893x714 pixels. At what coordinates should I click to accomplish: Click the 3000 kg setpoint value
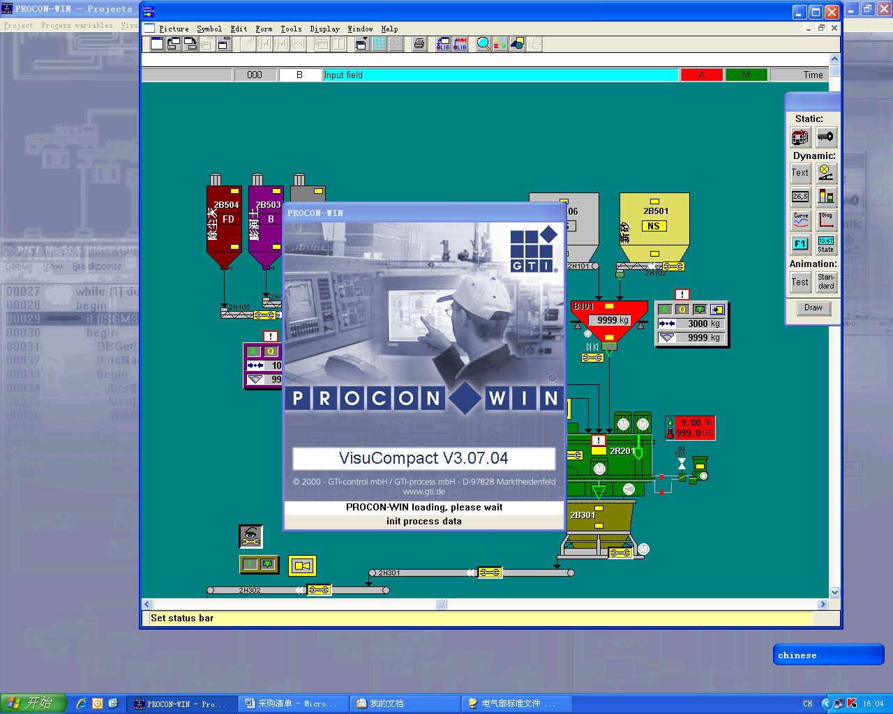tap(699, 324)
